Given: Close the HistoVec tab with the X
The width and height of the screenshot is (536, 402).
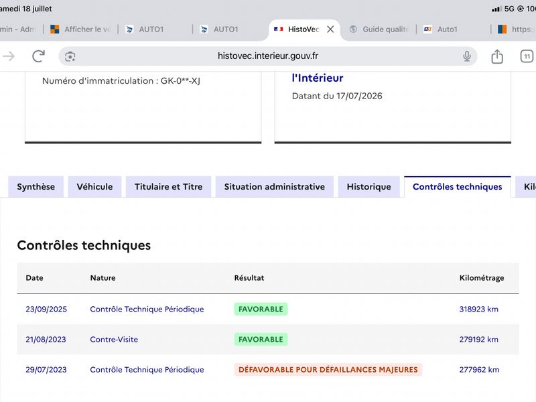Looking at the screenshot, I should coord(330,29).
